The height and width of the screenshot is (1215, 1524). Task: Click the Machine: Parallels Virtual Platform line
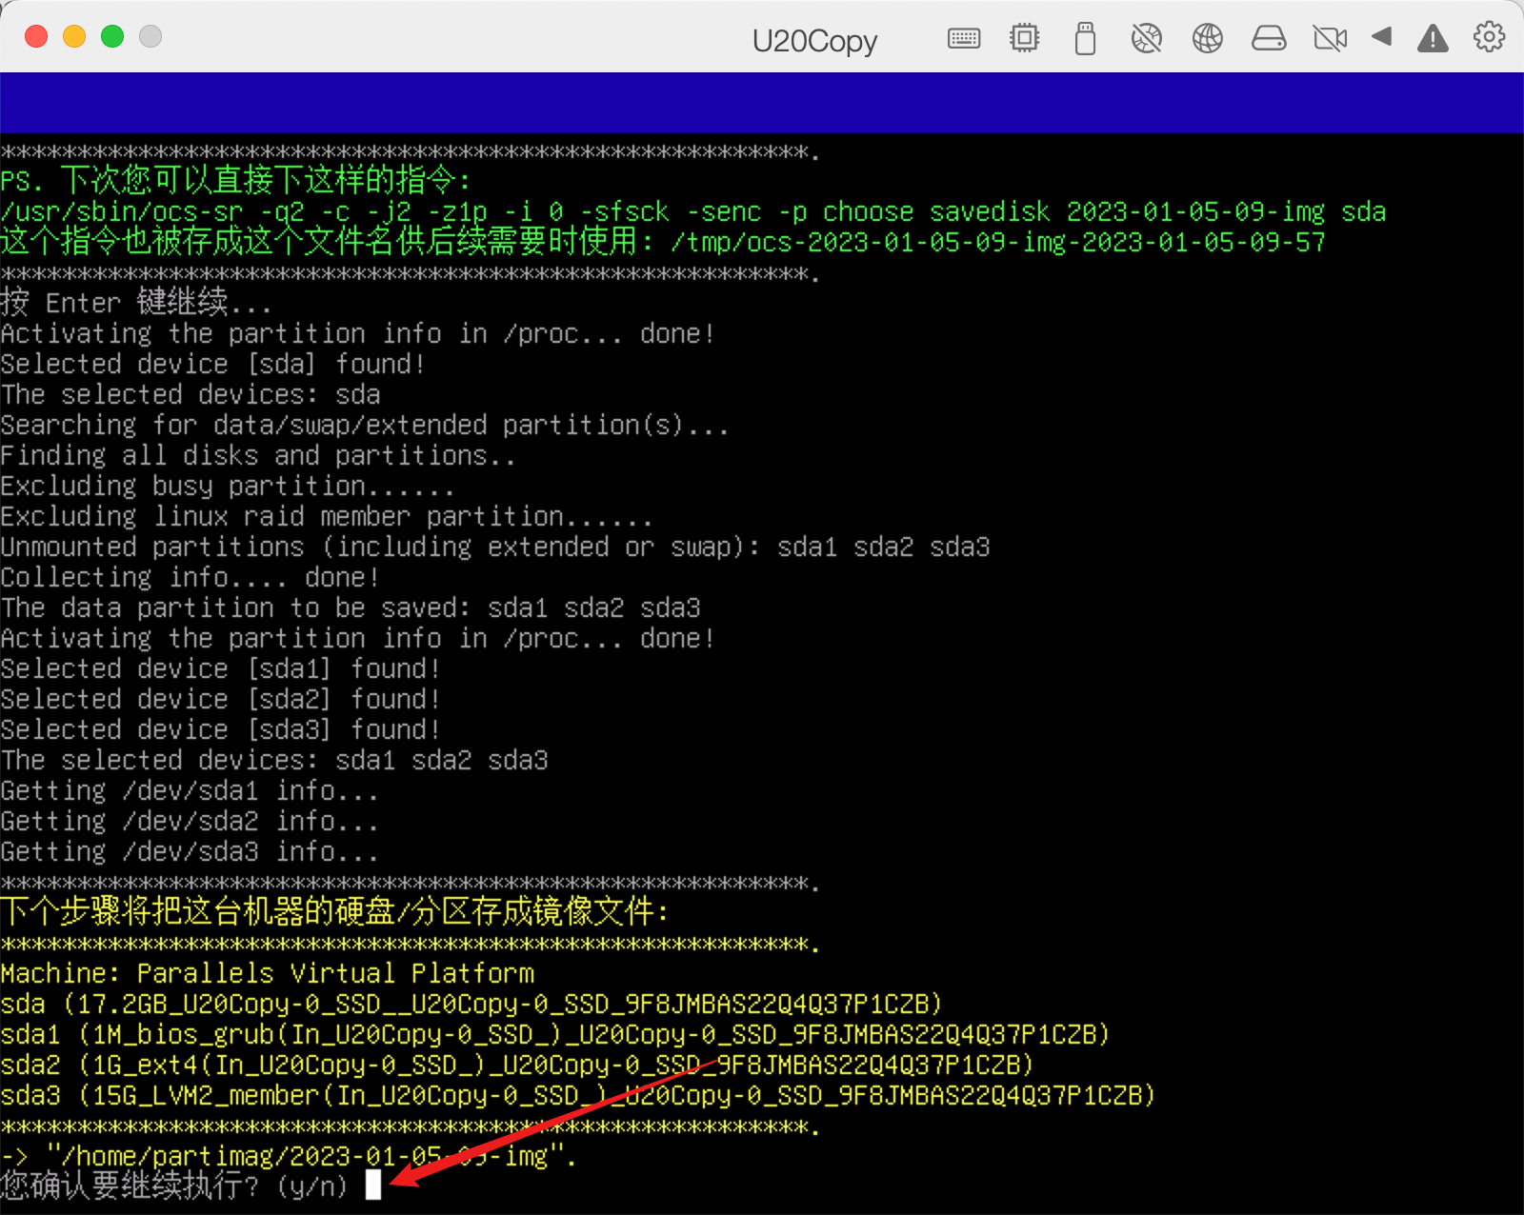[x=268, y=973]
